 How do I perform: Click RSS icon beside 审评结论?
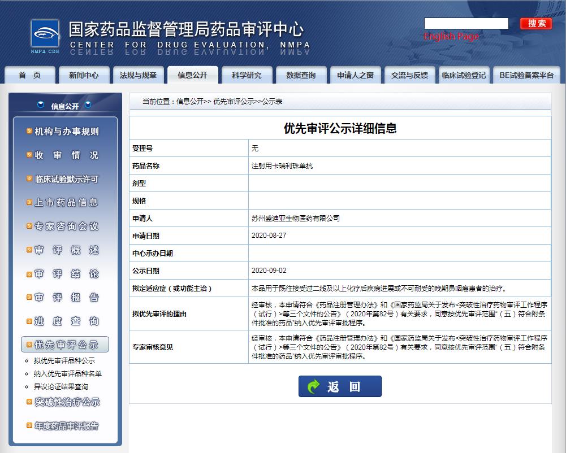[29, 274]
